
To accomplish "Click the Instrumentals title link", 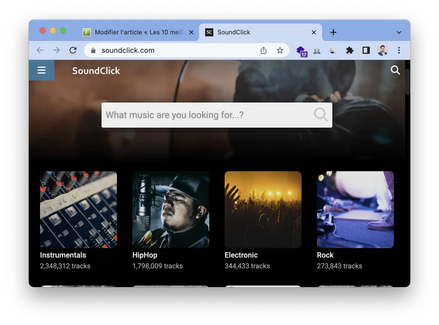I will (63, 255).
